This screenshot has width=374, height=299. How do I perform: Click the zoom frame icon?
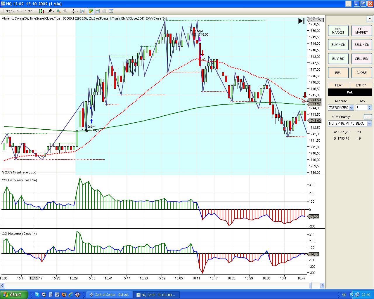pos(82,11)
